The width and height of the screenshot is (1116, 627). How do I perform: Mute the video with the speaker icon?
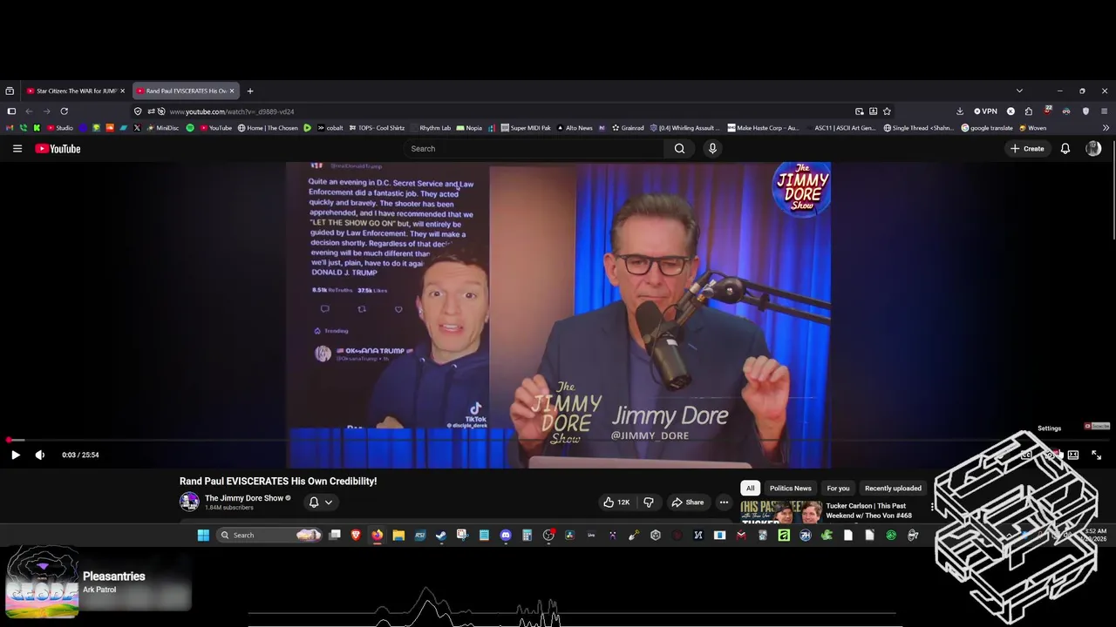(40, 455)
